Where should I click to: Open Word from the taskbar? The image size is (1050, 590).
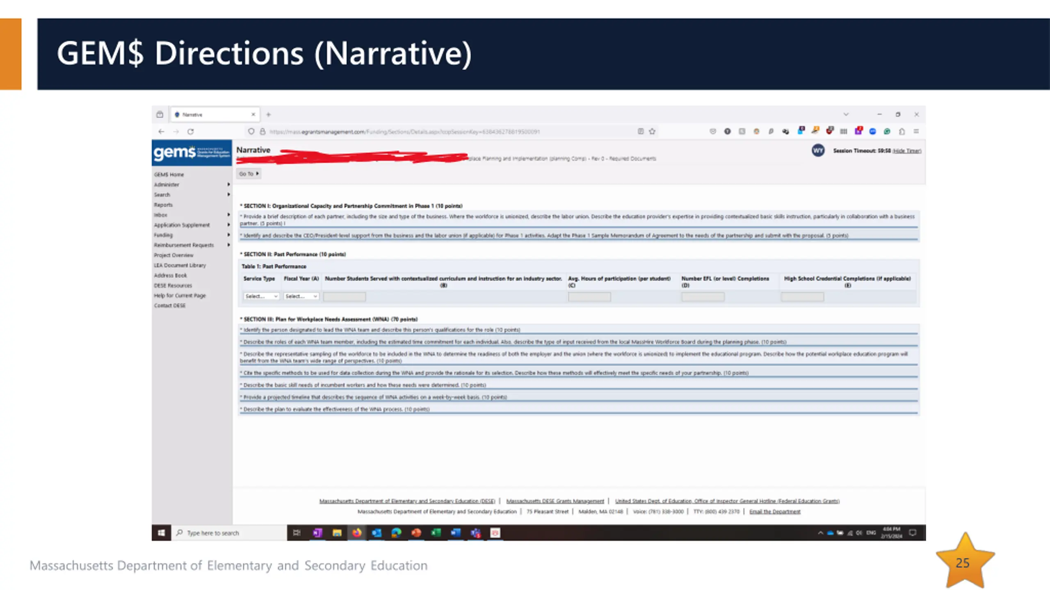click(456, 533)
